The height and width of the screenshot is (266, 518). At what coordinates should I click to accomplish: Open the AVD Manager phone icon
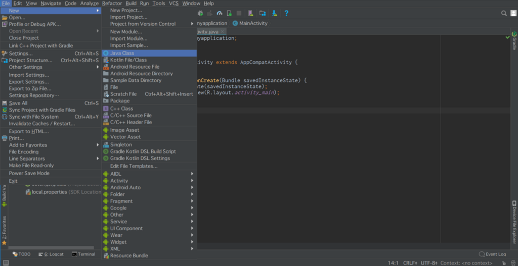pyautogui.click(x=250, y=13)
